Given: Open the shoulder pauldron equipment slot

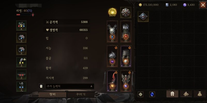Looking at the screenshot, I should [x=112, y=56].
